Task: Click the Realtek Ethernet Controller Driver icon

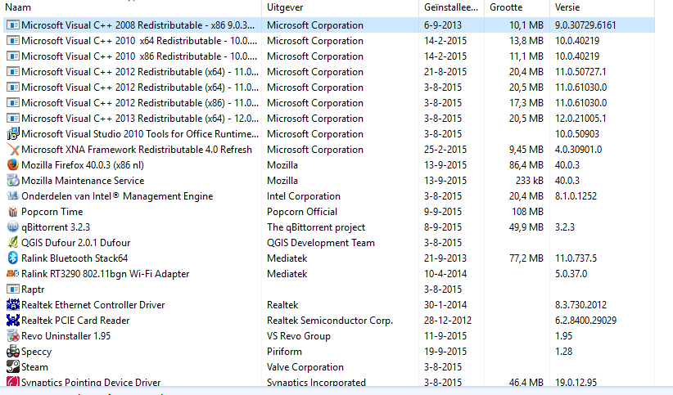Action: click(x=13, y=305)
